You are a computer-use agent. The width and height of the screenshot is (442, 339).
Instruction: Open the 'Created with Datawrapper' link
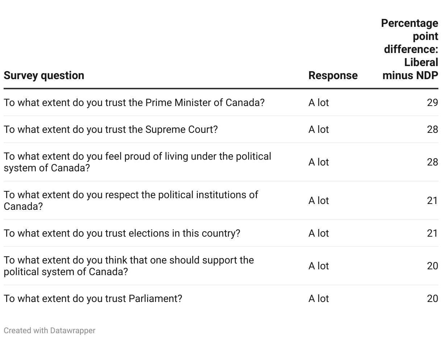tap(50, 331)
